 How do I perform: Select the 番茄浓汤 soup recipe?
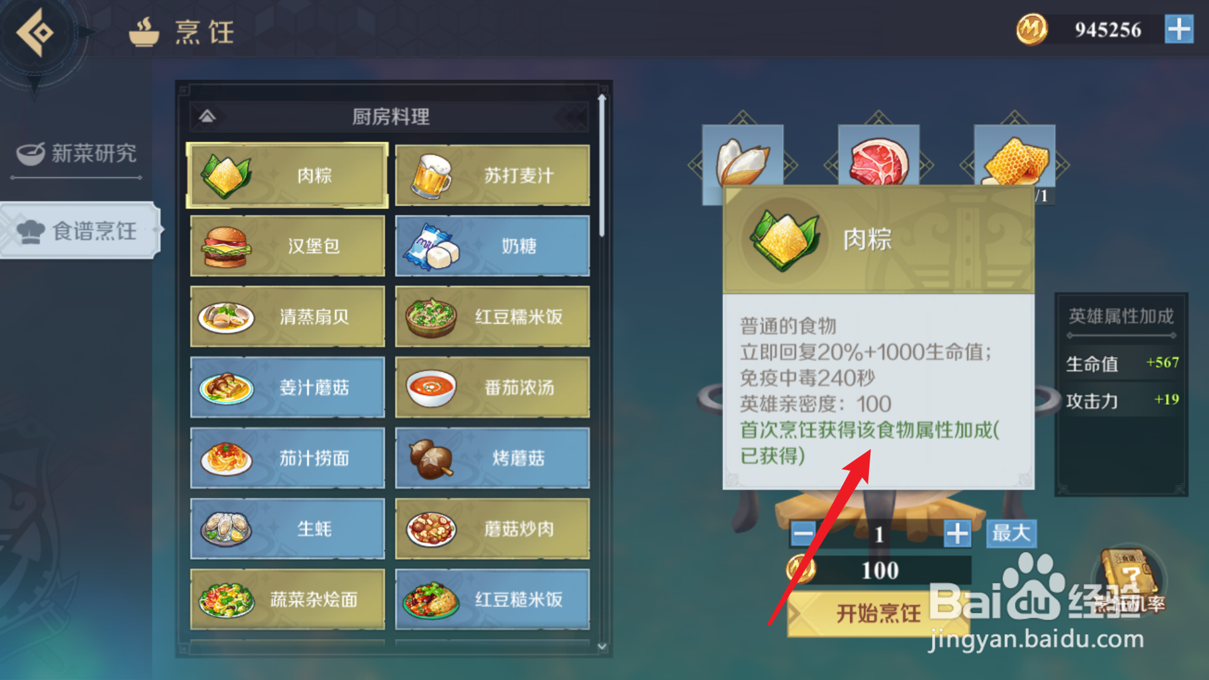(x=492, y=387)
